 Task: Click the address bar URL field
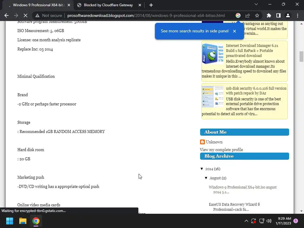point(146,15)
